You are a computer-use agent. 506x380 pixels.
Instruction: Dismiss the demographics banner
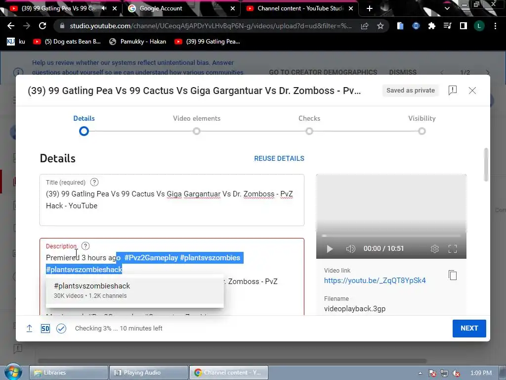403,72
